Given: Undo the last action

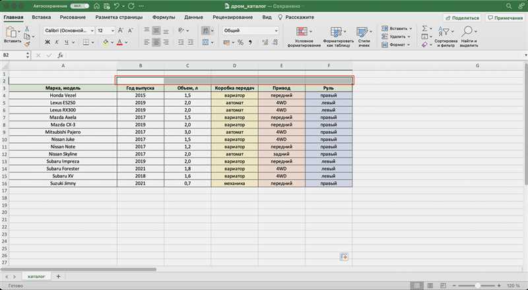Looking at the screenshot, I should [117, 6].
